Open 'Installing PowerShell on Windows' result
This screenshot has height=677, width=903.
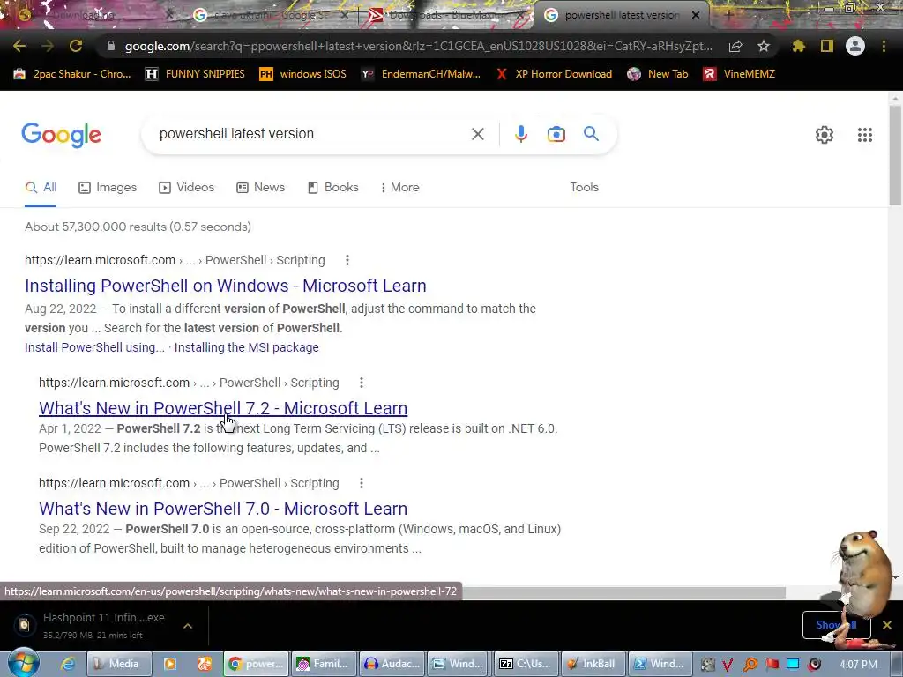226,286
